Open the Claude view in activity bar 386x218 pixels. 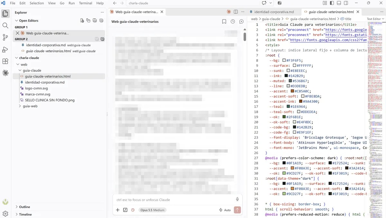(5, 73)
